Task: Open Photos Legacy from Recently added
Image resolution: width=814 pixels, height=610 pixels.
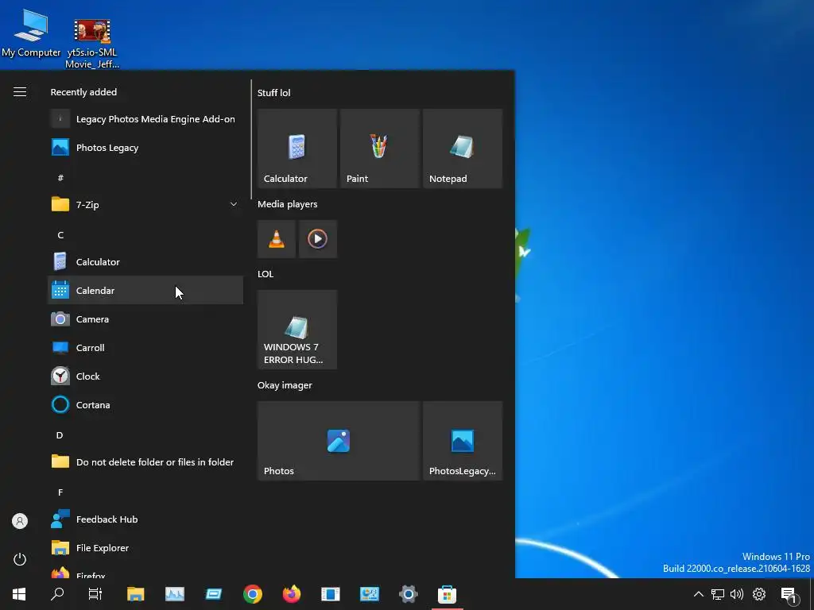Action: pyautogui.click(x=145, y=147)
